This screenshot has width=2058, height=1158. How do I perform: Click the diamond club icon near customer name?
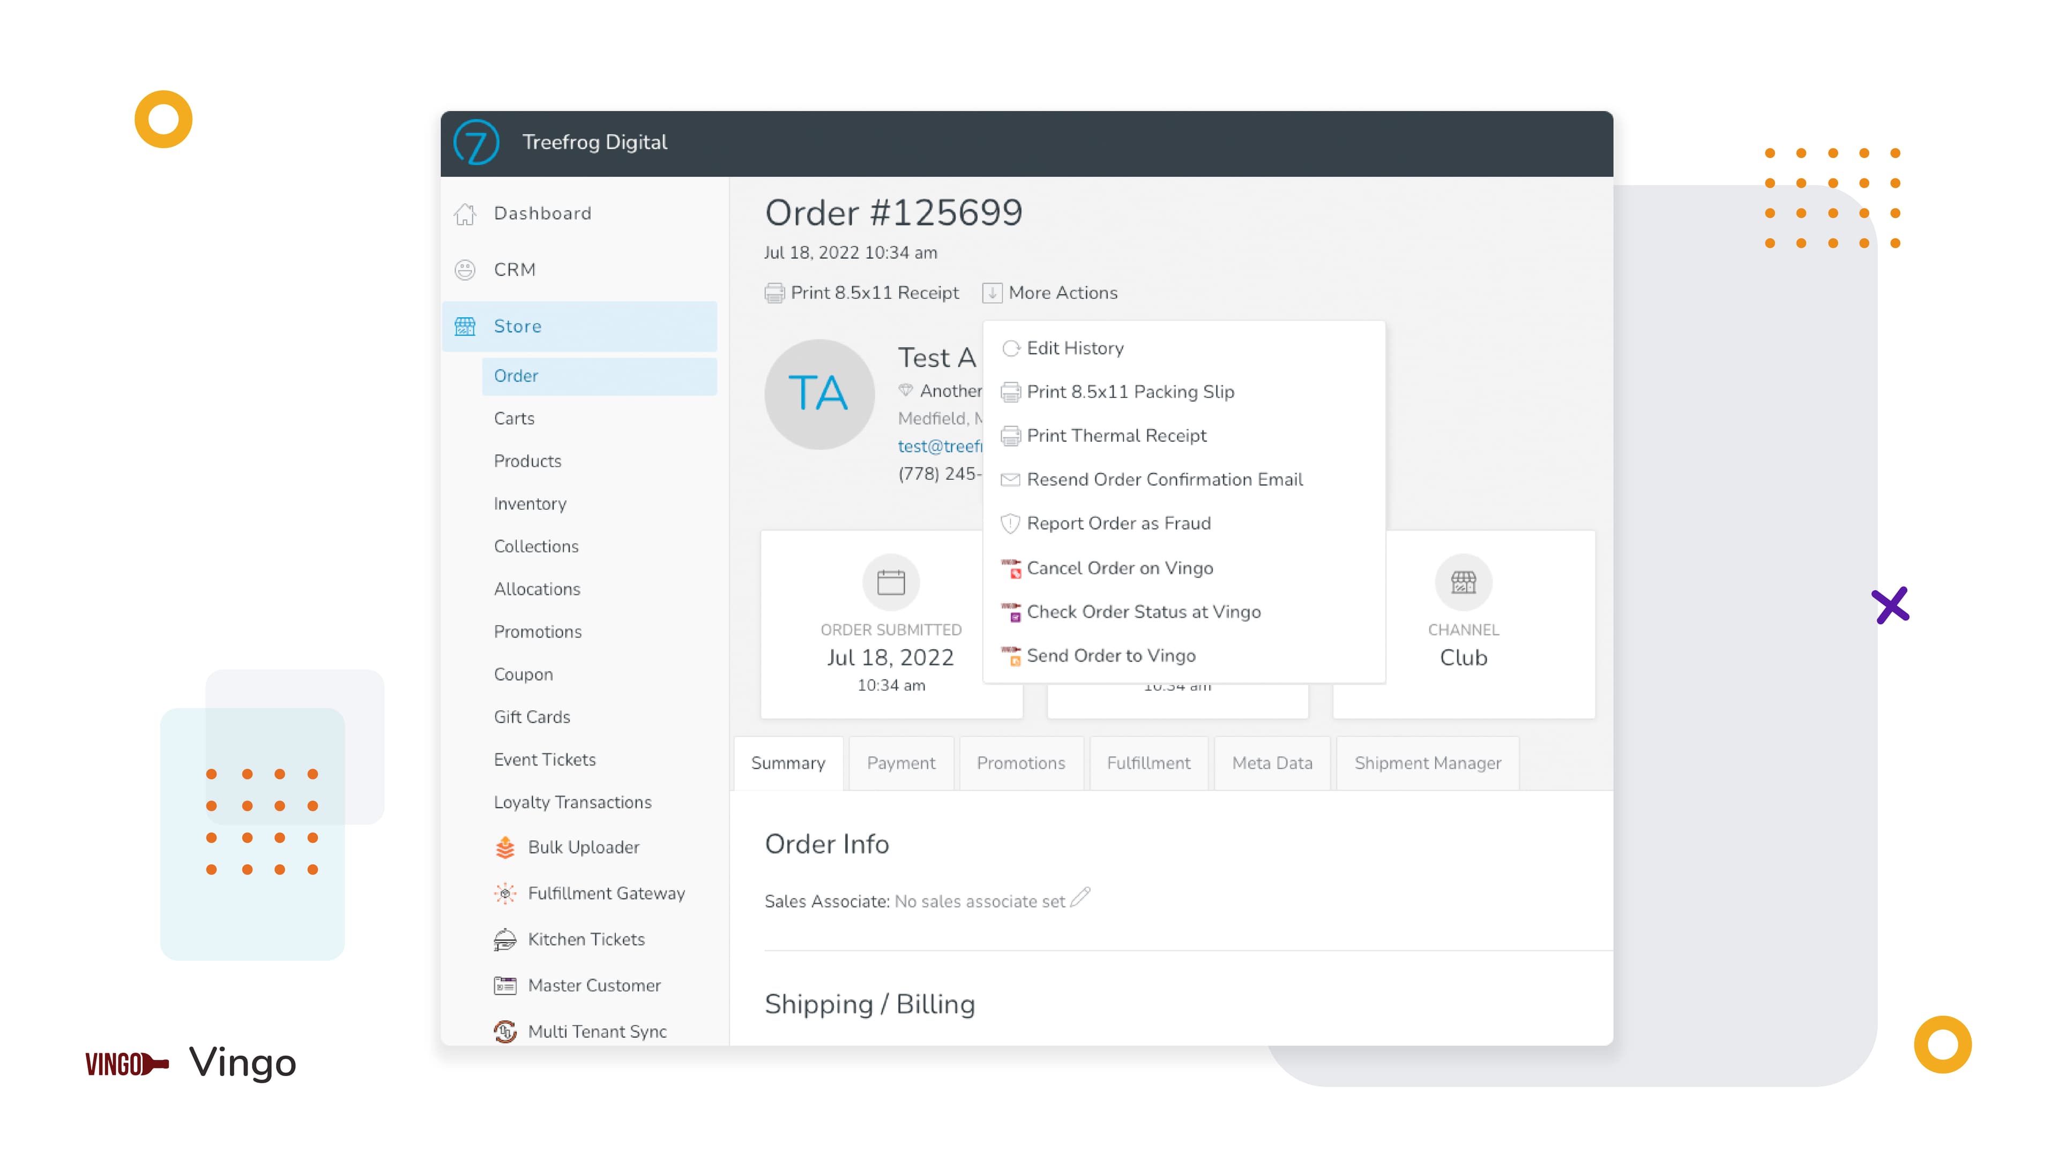point(905,391)
